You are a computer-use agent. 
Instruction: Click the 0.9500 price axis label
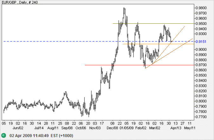pyautogui.click(x=201, y=24)
